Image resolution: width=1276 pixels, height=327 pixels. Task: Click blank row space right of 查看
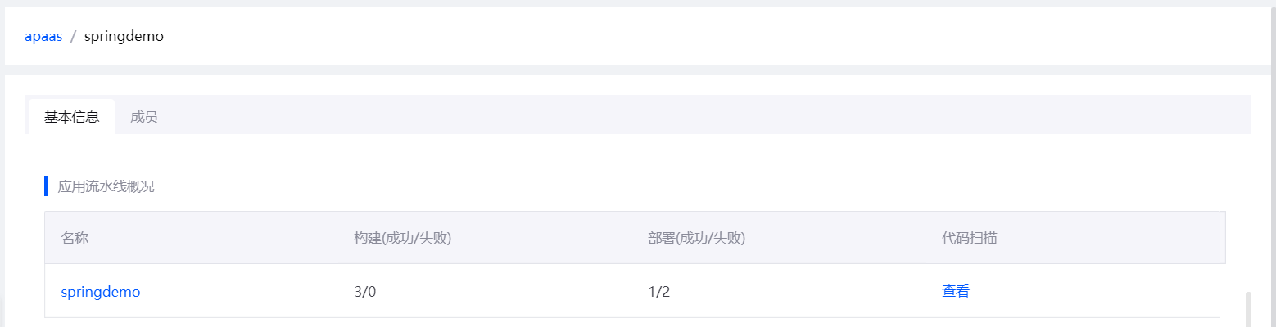(1106, 292)
